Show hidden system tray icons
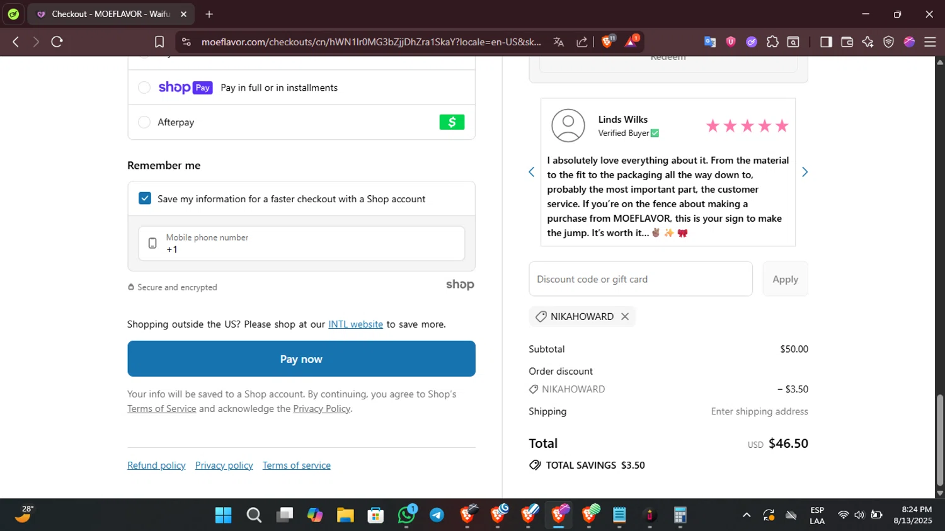945x531 pixels. (747, 515)
